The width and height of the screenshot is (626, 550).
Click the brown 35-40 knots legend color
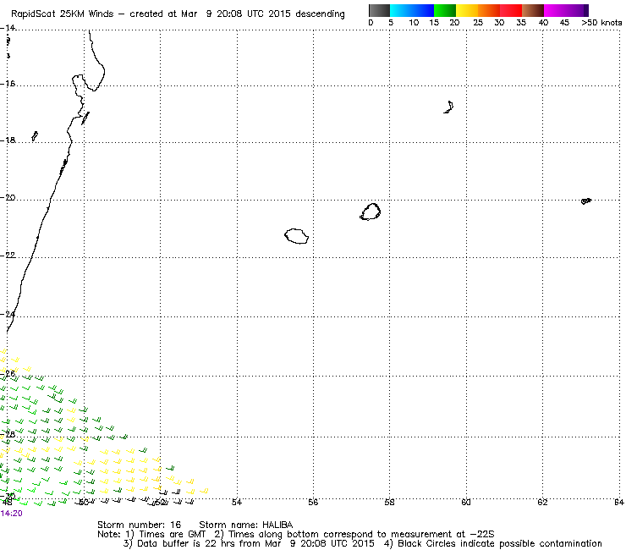533,10
